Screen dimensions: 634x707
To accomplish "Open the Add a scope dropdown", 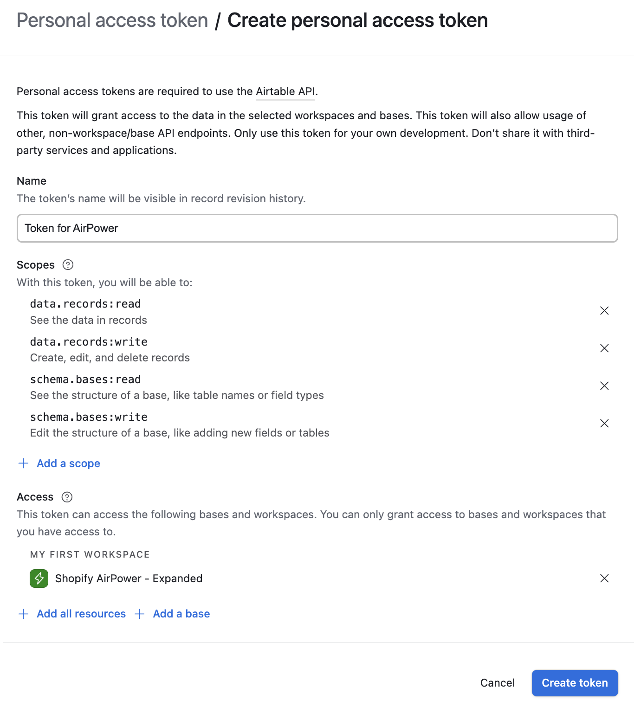I will [68, 463].
